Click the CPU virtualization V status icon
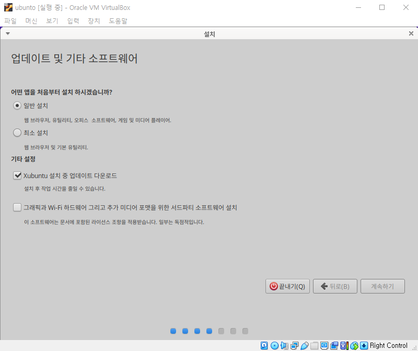The height and width of the screenshot is (351, 418). pyautogui.click(x=344, y=346)
